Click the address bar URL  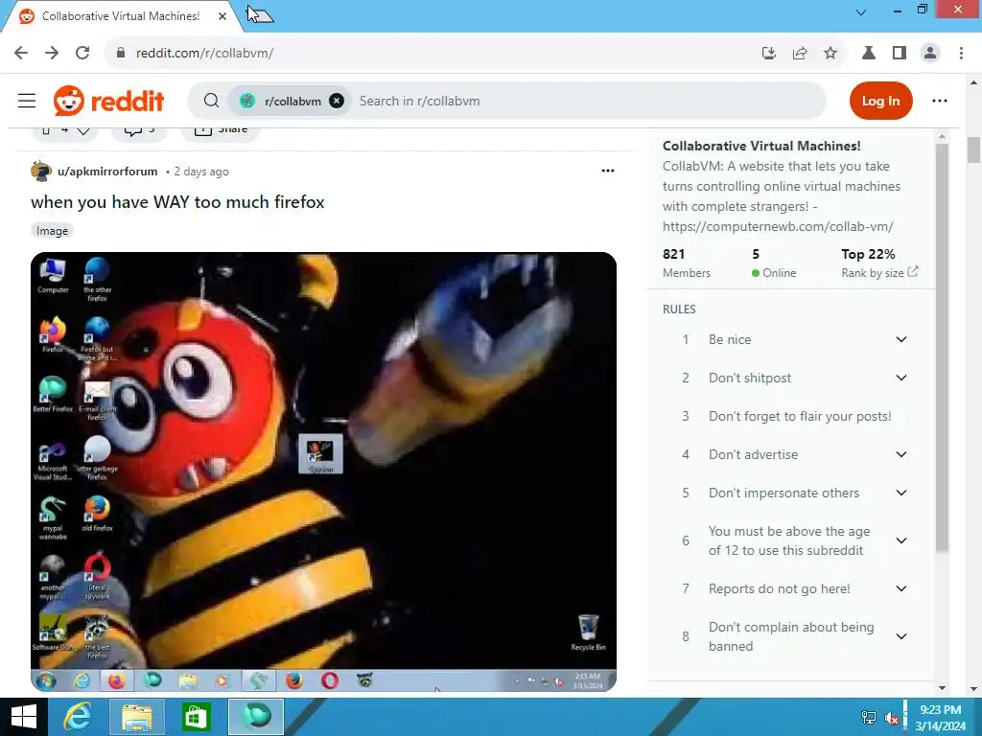tap(205, 54)
